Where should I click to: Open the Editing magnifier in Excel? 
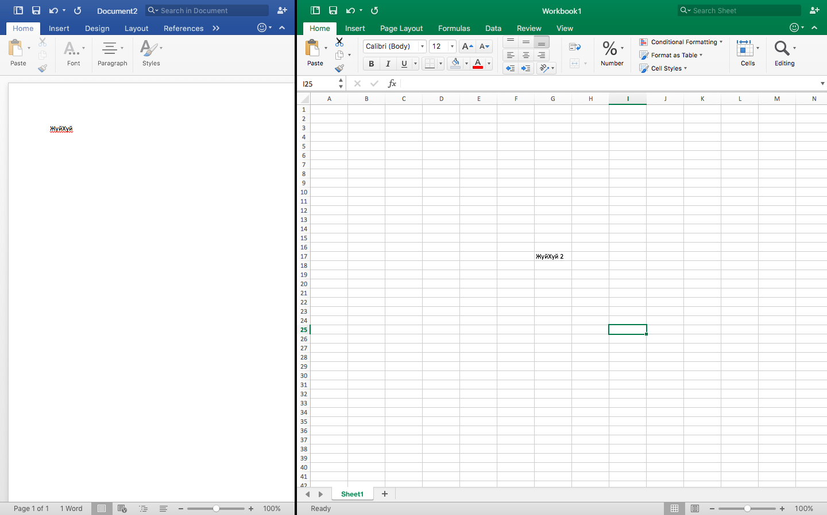[x=784, y=54]
